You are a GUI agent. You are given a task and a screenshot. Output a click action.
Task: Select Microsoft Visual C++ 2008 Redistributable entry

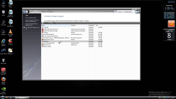pos(72,38)
